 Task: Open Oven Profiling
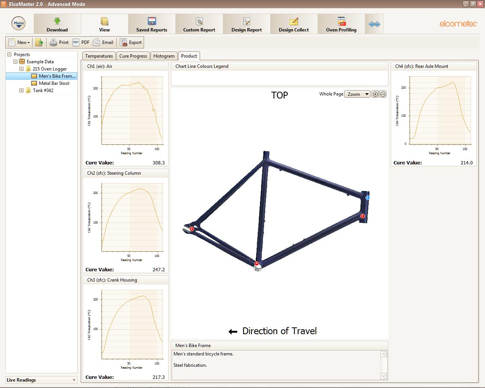click(x=341, y=24)
